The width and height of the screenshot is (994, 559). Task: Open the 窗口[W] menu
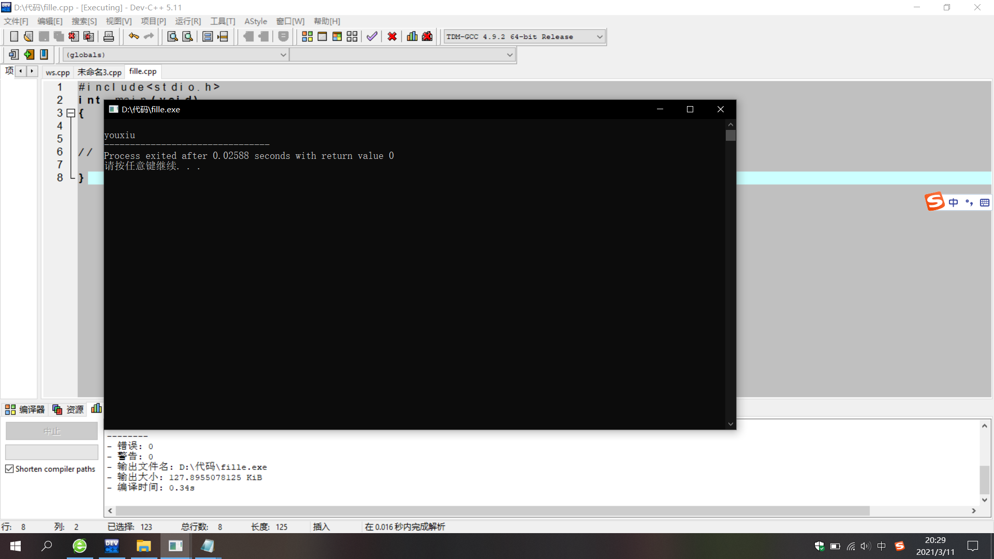pyautogui.click(x=290, y=21)
